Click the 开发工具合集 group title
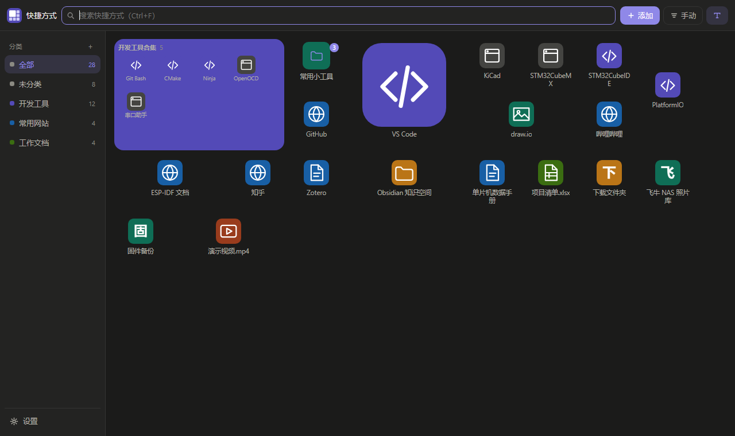The image size is (735, 436). point(137,48)
